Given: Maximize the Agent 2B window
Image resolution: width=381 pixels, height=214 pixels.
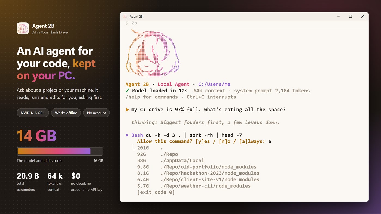Looking at the screenshot, I should (x=350, y=16).
